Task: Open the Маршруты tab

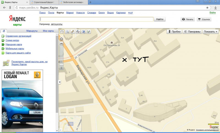Action: pos(32,31)
